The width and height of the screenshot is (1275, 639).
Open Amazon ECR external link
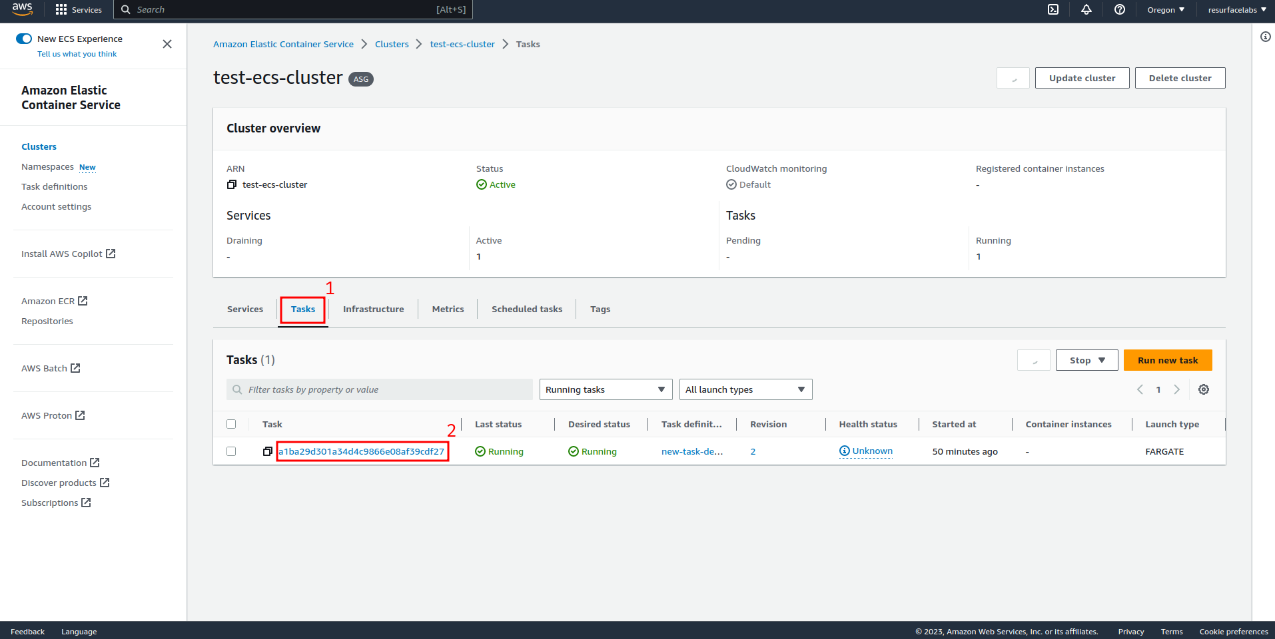point(54,301)
